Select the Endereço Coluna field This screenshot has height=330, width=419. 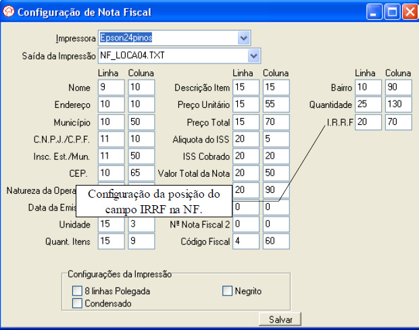coord(141,105)
